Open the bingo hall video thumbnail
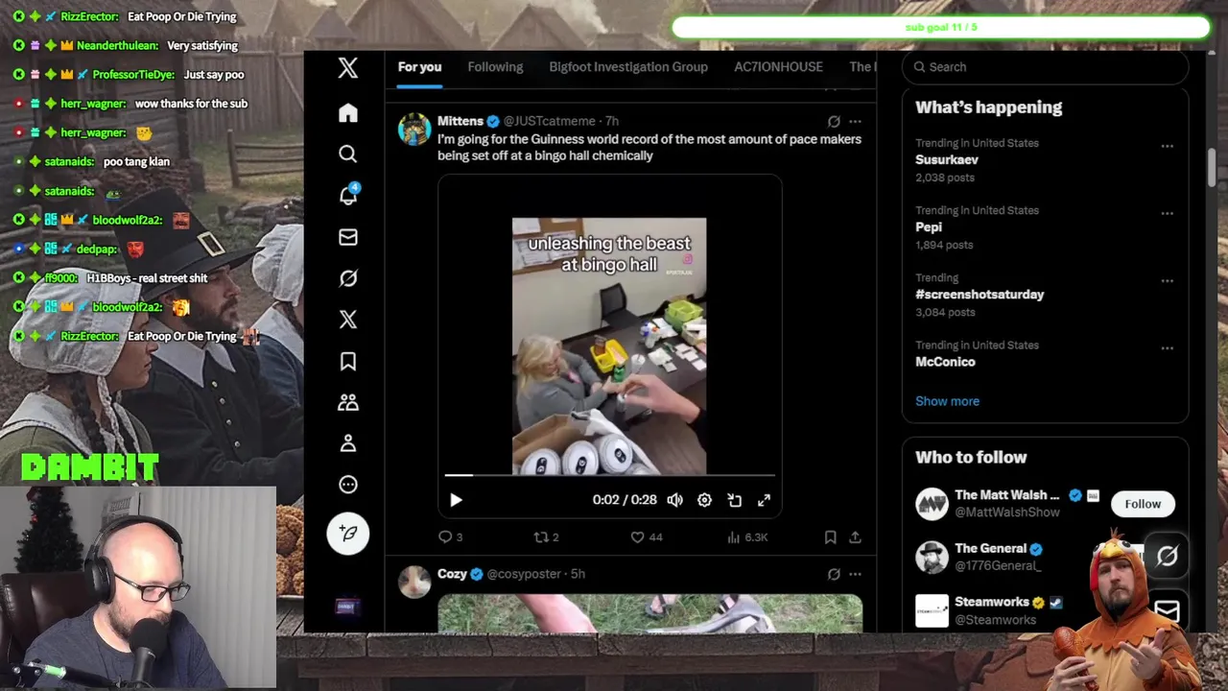This screenshot has width=1228, height=691. tap(609, 346)
